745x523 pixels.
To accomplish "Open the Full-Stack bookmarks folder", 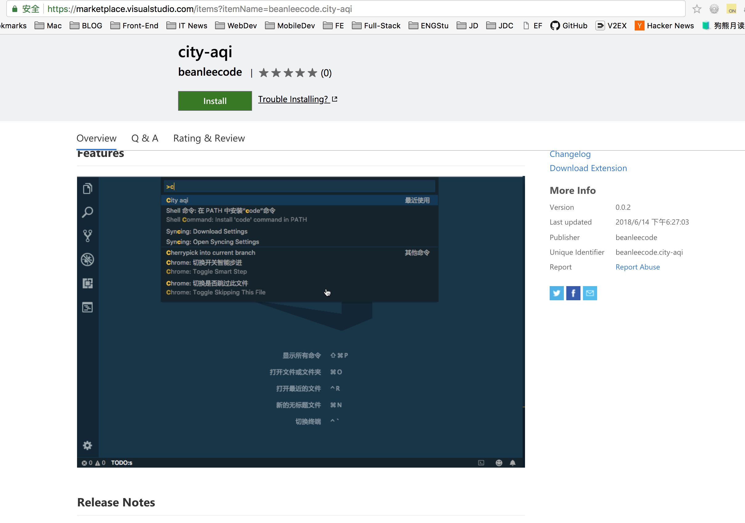I will 376,26.
